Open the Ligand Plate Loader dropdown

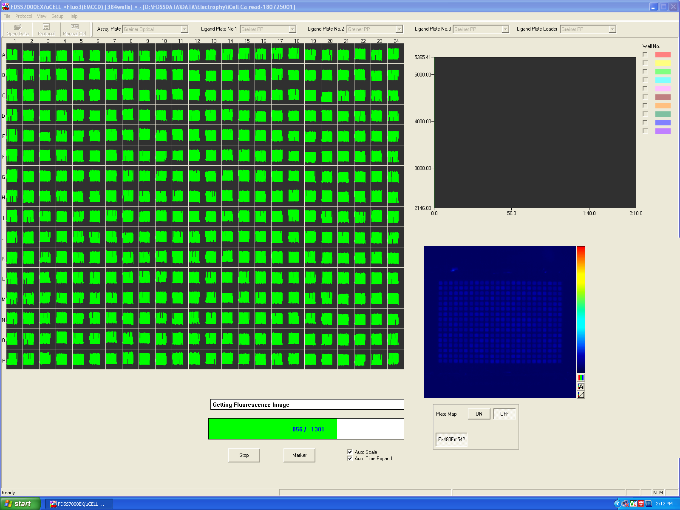[612, 29]
